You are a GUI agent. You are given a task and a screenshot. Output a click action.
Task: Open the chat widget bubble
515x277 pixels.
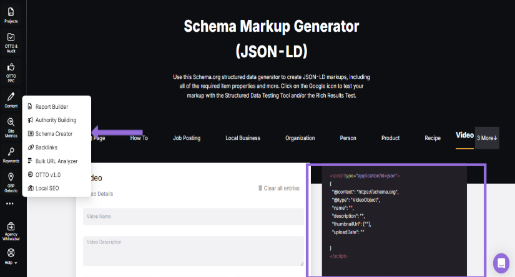(x=501, y=263)
